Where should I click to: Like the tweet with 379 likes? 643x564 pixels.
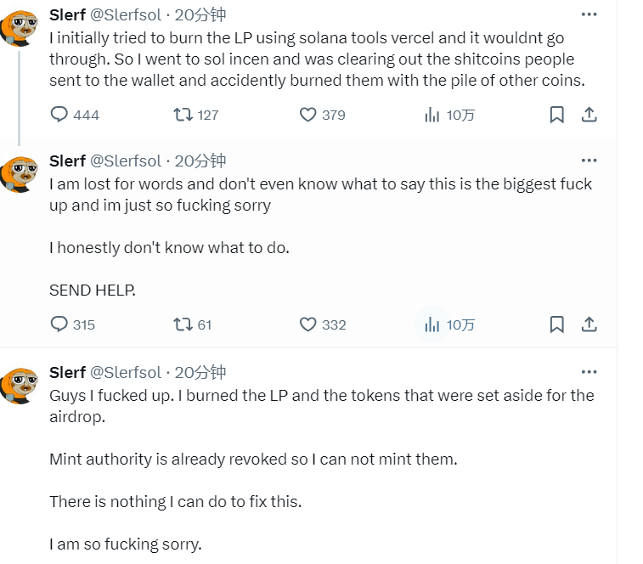[x=308, y=115]
